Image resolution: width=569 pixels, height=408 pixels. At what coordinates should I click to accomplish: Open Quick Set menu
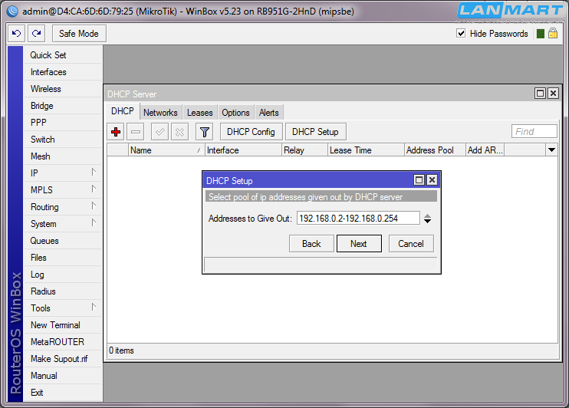pos(62,55)
